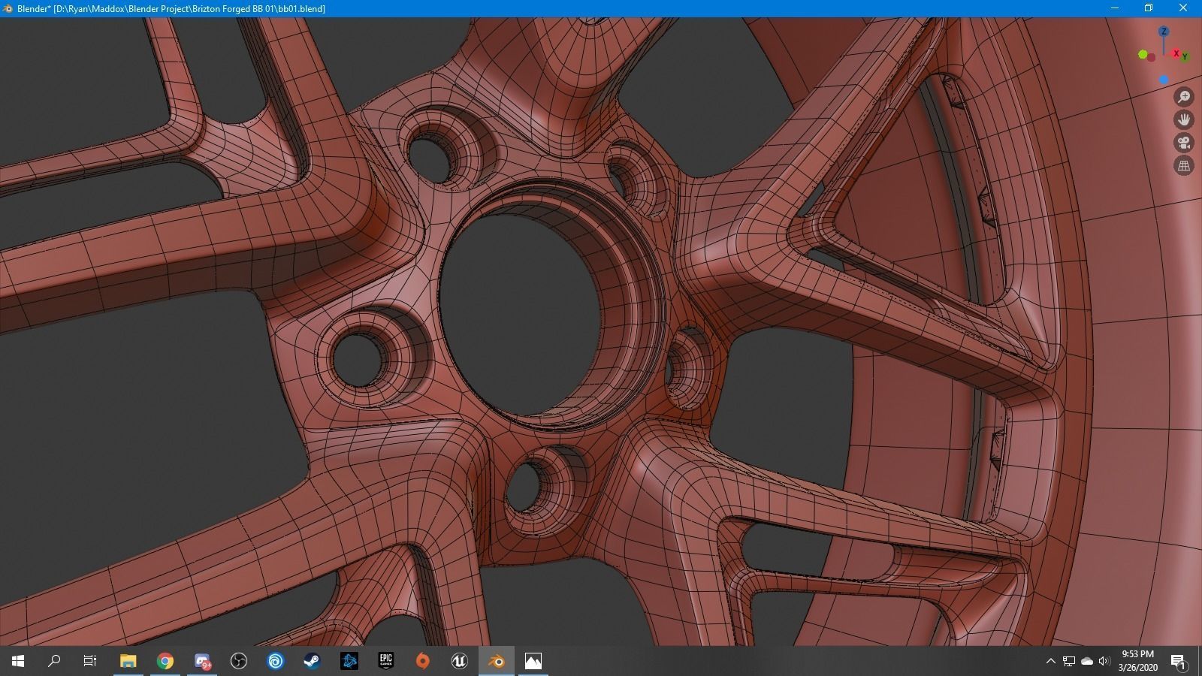This screenshot has width=1202, height=676.
Task: Click the Blender icon on the taskbar
Action: [x=496, y=661]
